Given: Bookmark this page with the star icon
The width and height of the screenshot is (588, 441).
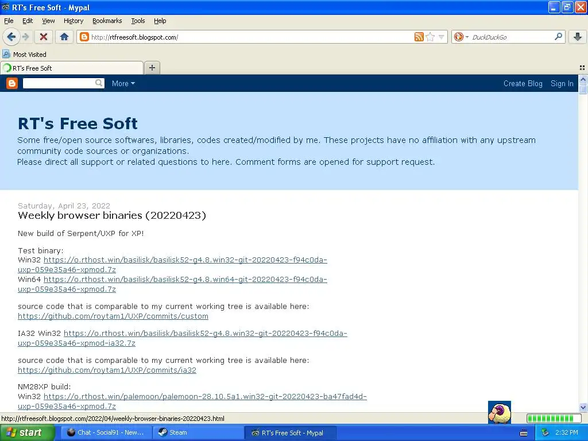Looking at the screenshot, I should pos(430,37).
